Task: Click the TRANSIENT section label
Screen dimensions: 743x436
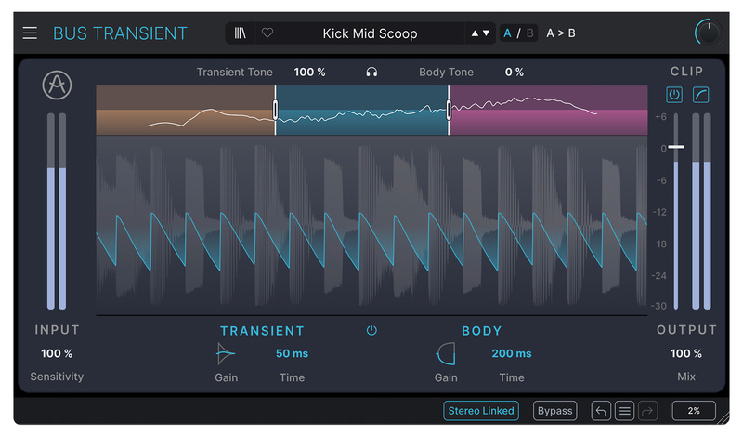Action: click(x=262, y=331)
